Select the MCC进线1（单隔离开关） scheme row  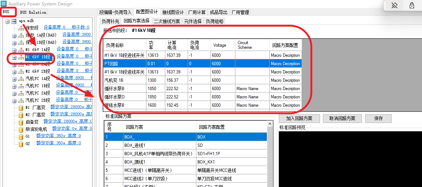pos(186,170)
